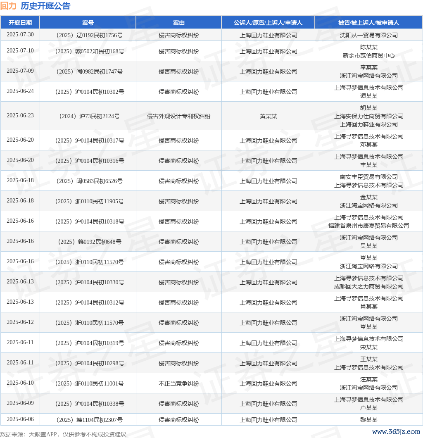Click the date cell 2025-06-12

coord(20,322)
